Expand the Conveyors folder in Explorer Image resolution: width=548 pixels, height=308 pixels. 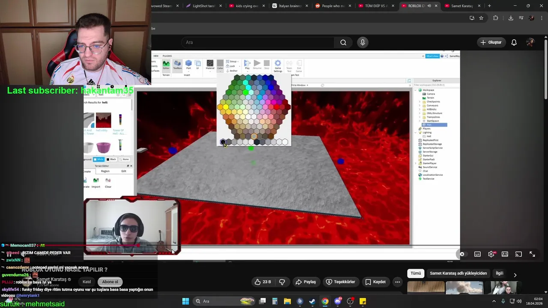point(420,106)
